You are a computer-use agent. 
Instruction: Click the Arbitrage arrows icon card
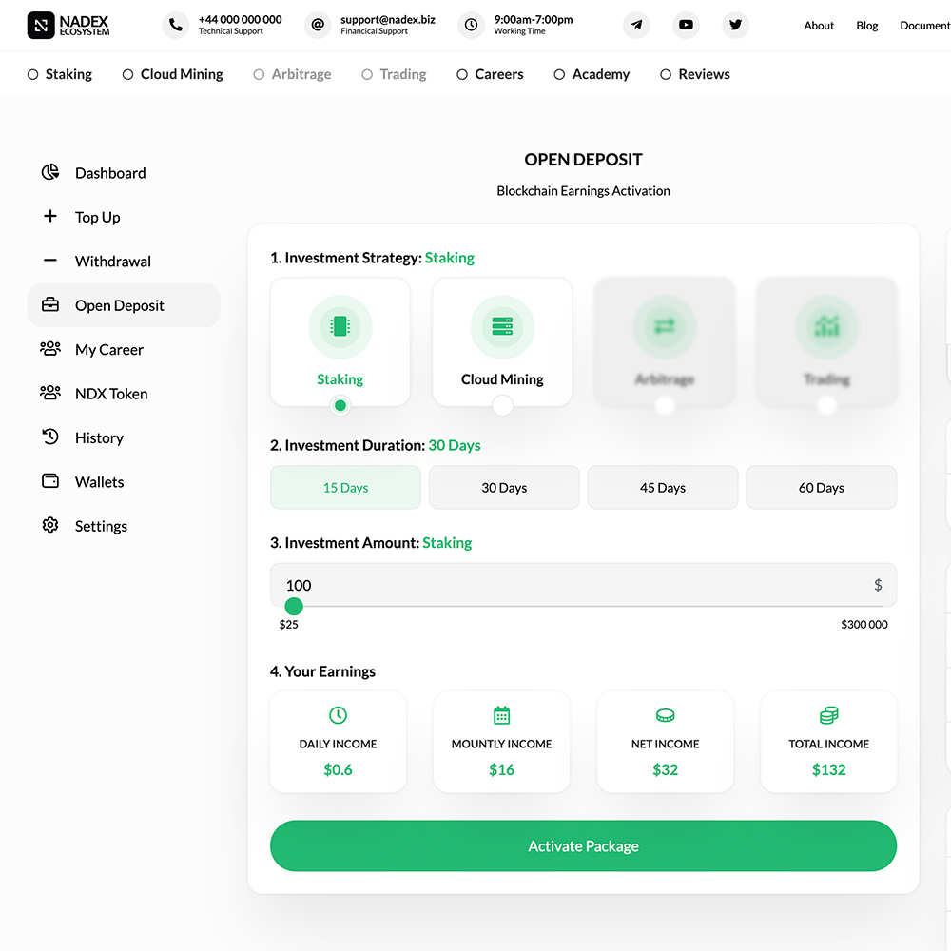tap(665, 327)
